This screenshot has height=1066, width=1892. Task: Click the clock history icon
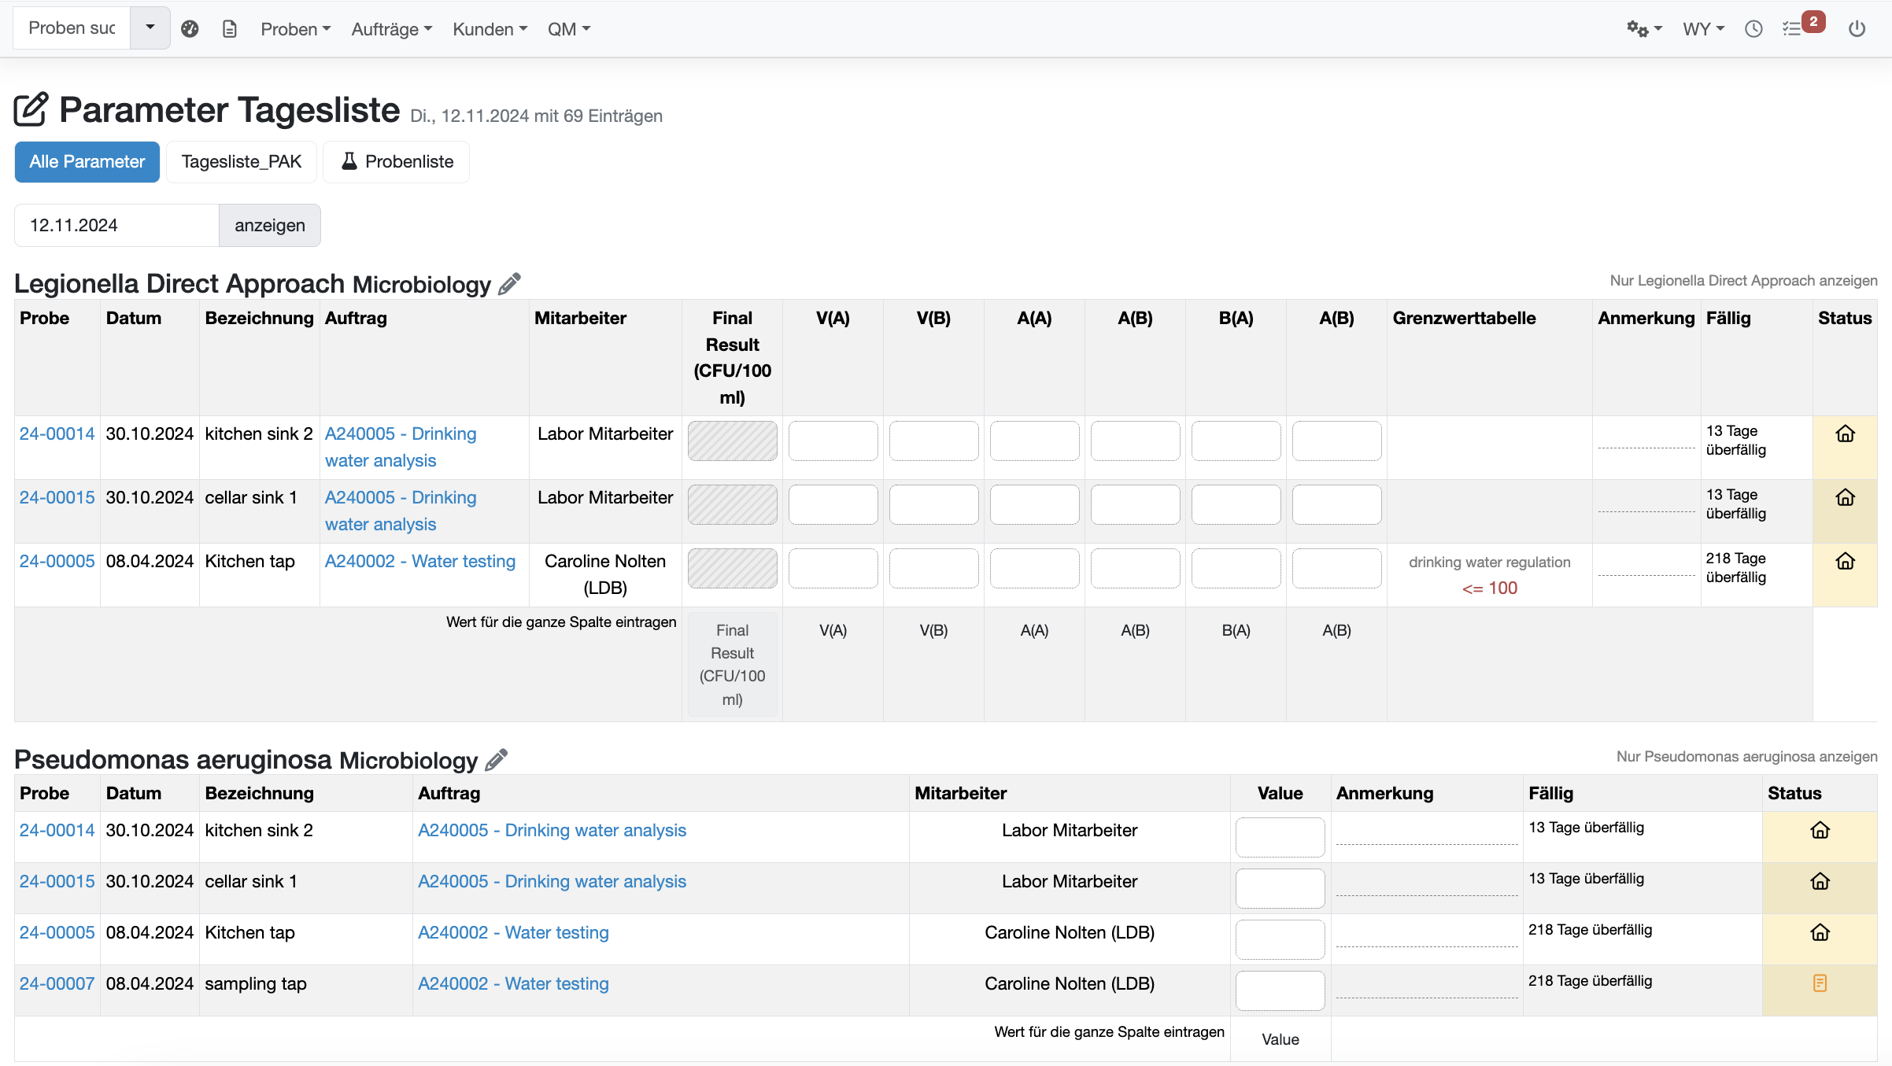(1753, 29)
